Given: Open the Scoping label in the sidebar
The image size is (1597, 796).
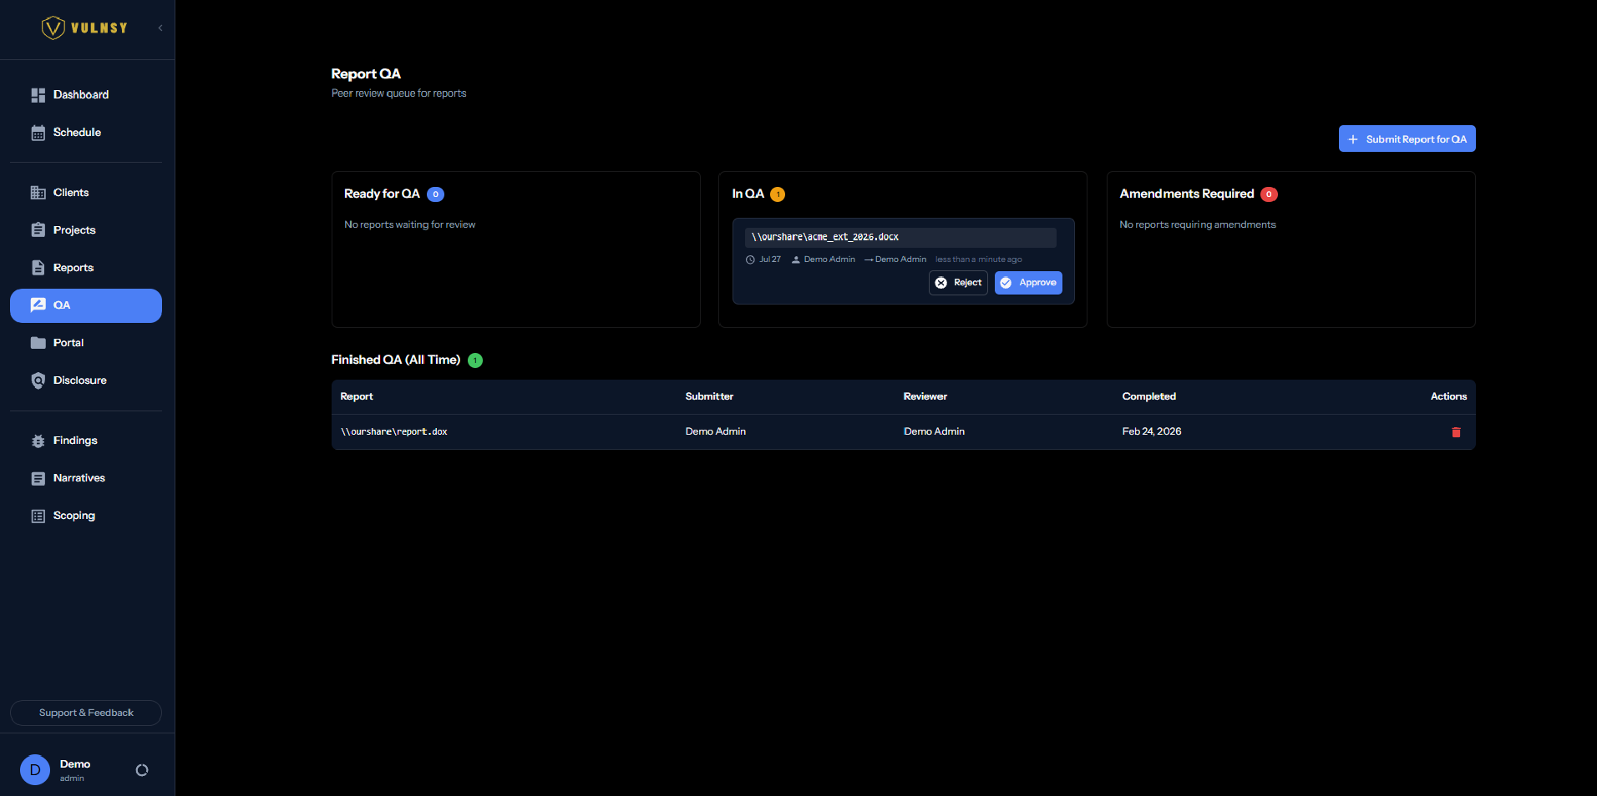Looking at the screenshot, I should pyautogui.click(x=74, y=516).
